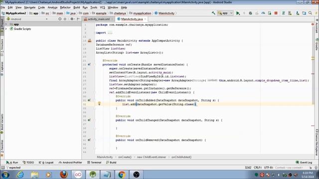Open the TODO tool window

(28, 163)
